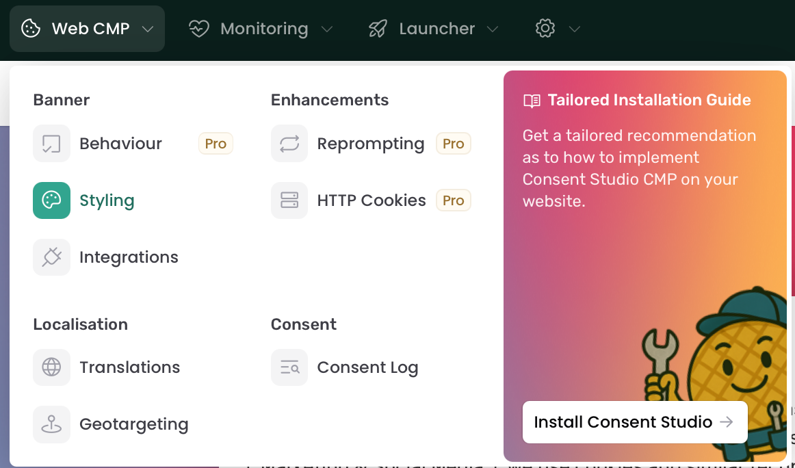The height and width of the screenshot is (468, 795).
Task: Click the Pro badge beside Reprompting
Action: coord(454,144)
